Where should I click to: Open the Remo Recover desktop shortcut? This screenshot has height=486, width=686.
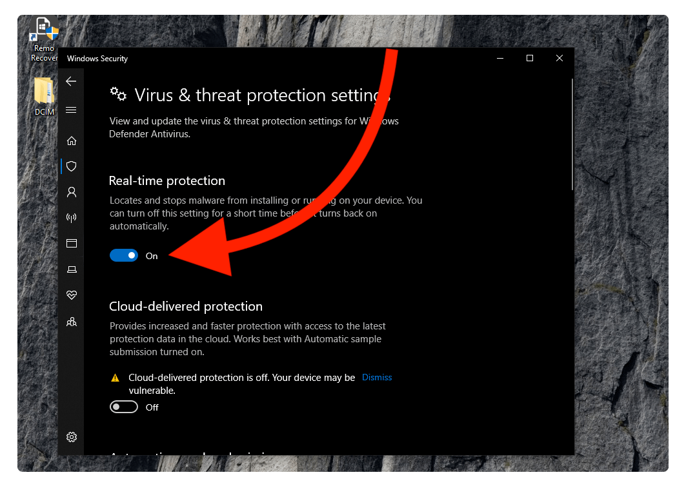pos(44,39)
